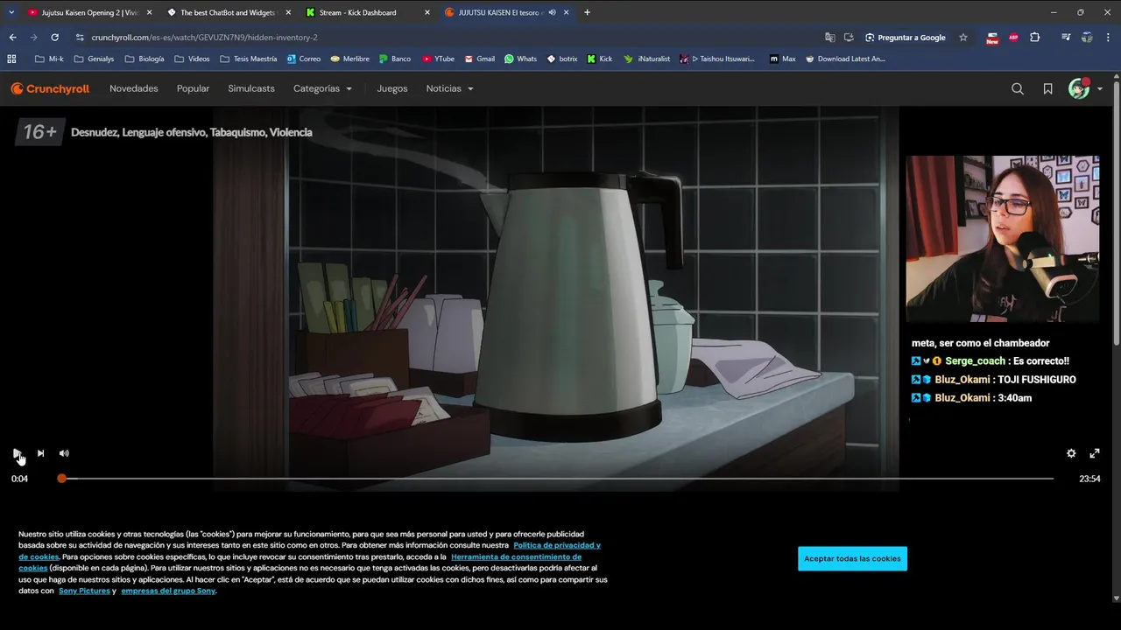This screenshot has height=630, width=1121.
Task: Click the install app icon in address bar
Action: point(849,38)
